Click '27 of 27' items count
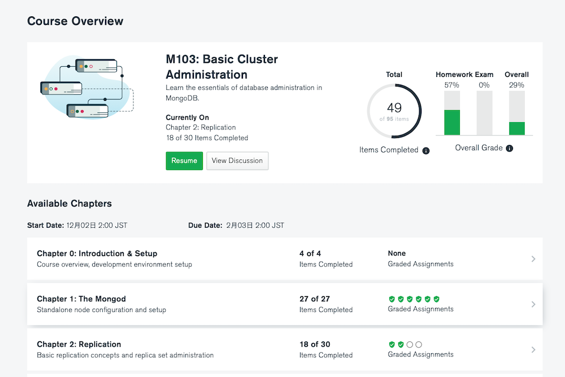The image size is (565, 377). point(315,299)
